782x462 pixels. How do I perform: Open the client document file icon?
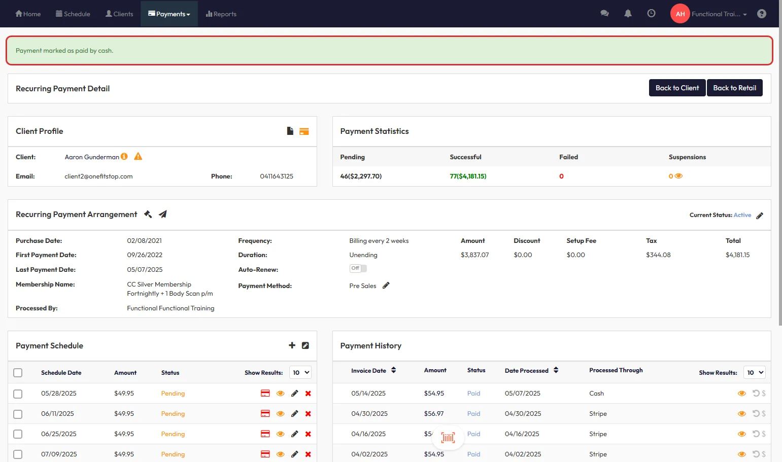tap(290, 131)
